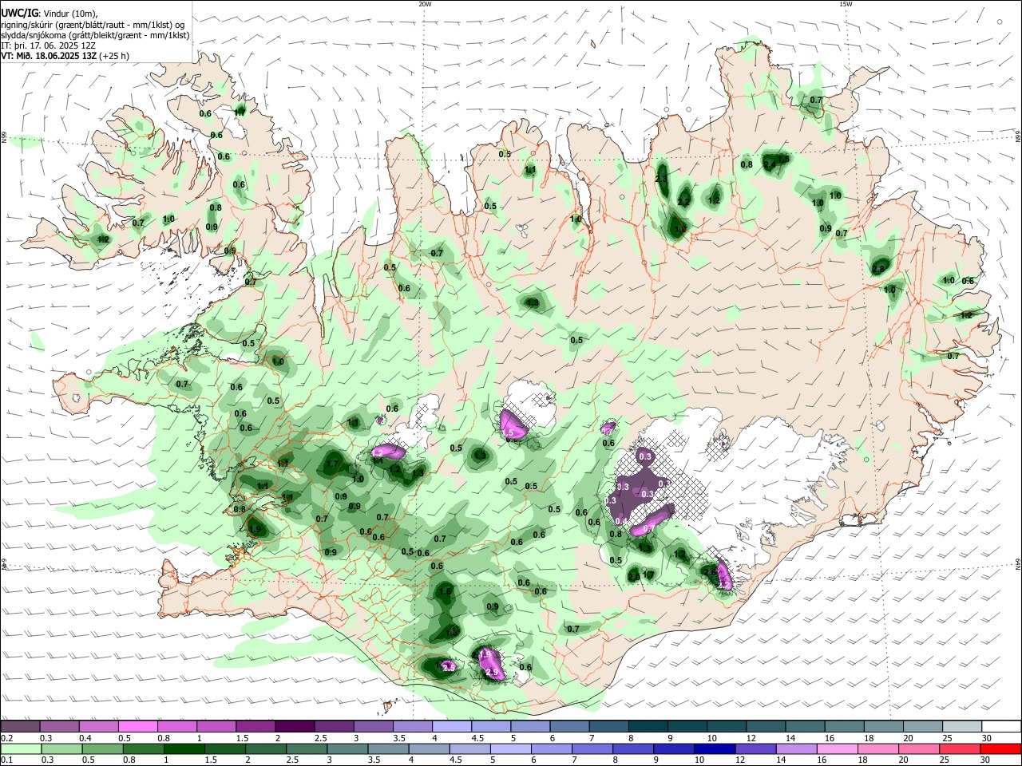
Task: Select the '25' label under the upper legend row
Action: coord(947,737)
